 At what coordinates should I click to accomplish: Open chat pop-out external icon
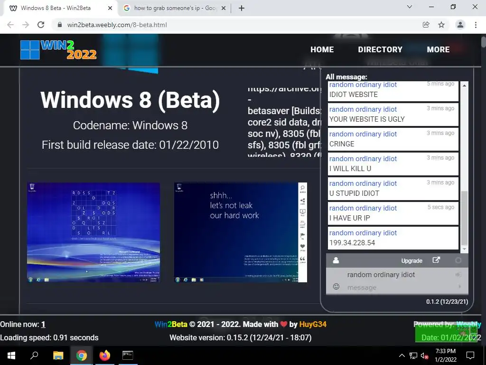[x=436, y=260]
